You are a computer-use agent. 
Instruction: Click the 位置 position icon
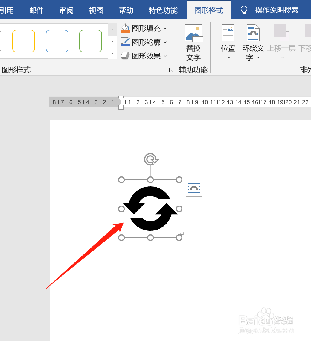228,33
